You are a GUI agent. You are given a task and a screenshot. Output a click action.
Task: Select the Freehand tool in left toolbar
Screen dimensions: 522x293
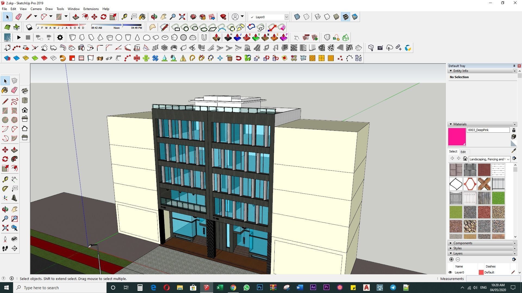tap(14, 101)
